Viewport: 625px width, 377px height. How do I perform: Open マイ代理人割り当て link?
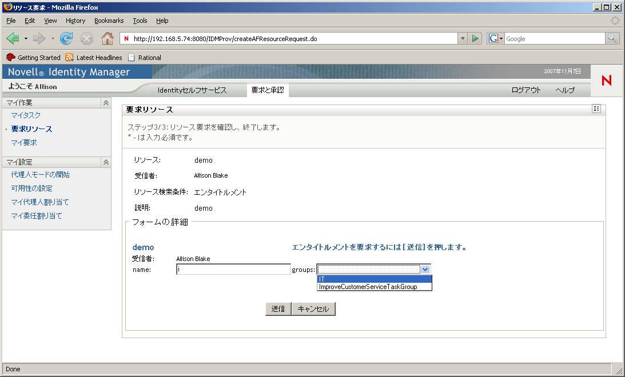point(40,202)
